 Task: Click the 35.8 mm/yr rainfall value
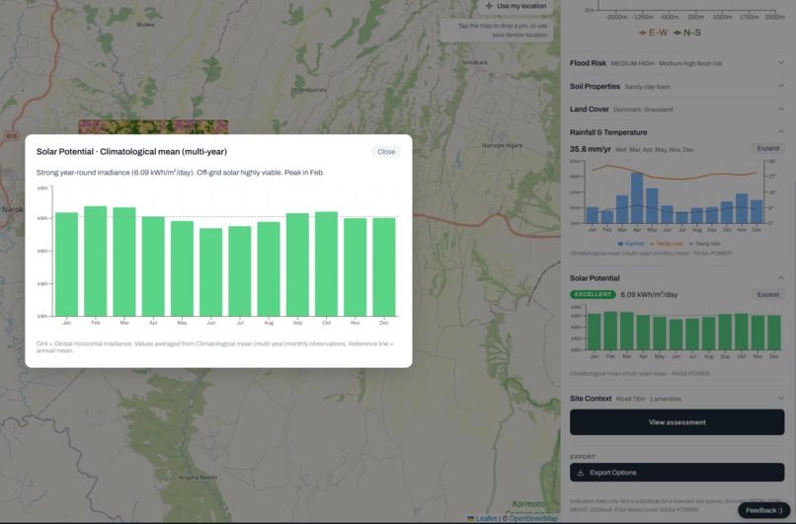pyautogui.click(x=590, y=149)
